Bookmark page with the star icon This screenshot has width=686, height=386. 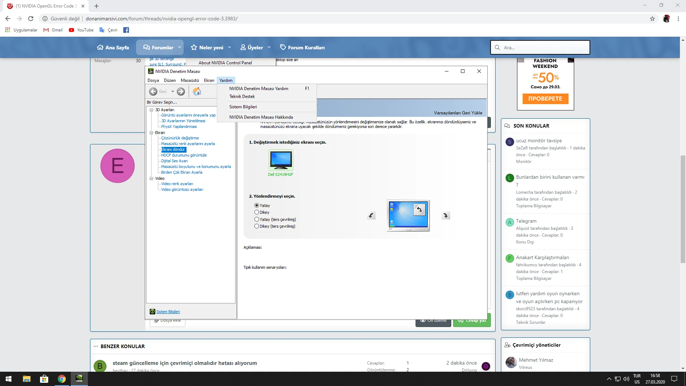[652, 19]
